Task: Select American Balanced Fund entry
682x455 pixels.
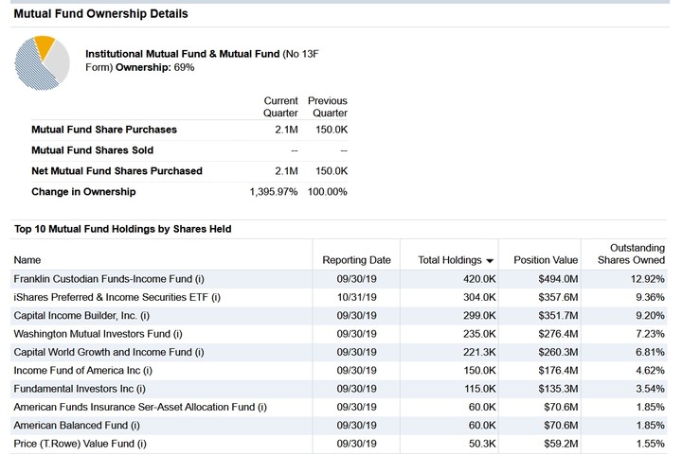Action: 77,425
